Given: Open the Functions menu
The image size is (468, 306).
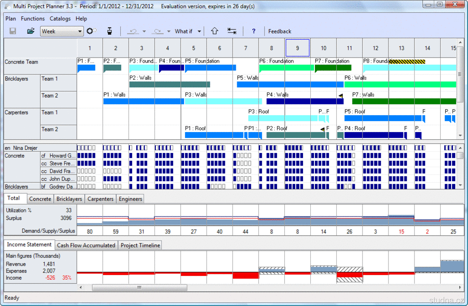Looking at the screenshot, I should pos(33,19).
